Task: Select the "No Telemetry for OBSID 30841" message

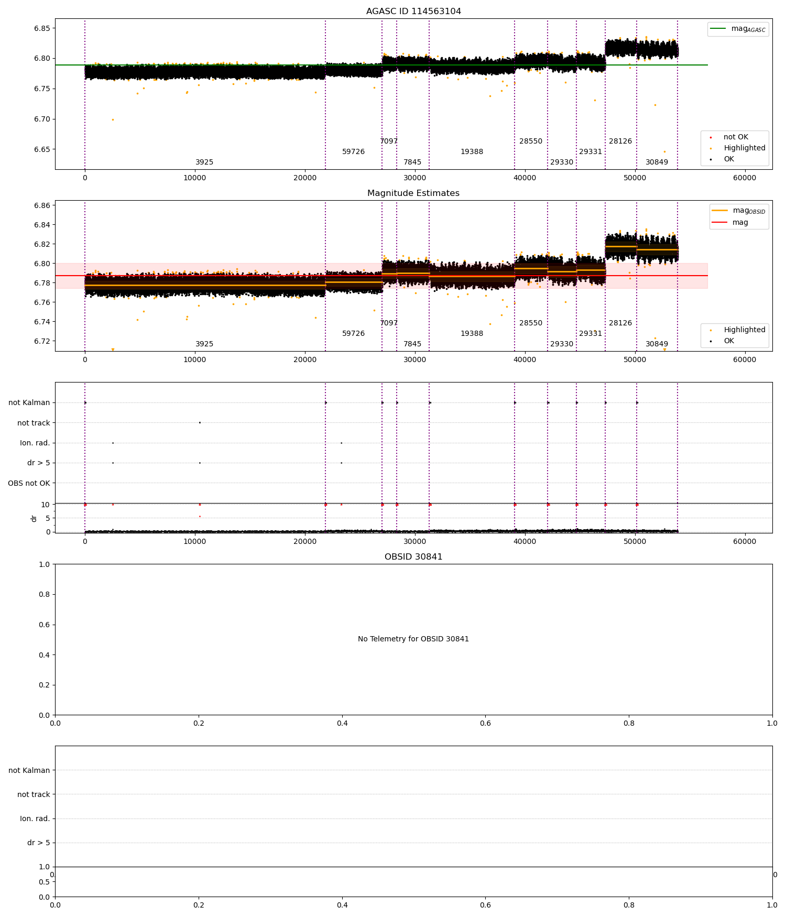Action: (413, 639)
